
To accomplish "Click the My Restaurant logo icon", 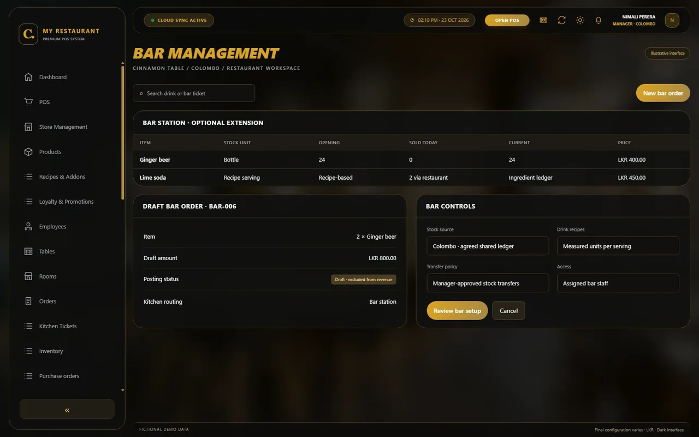I will pyautogui.click(x=28, y=34).
